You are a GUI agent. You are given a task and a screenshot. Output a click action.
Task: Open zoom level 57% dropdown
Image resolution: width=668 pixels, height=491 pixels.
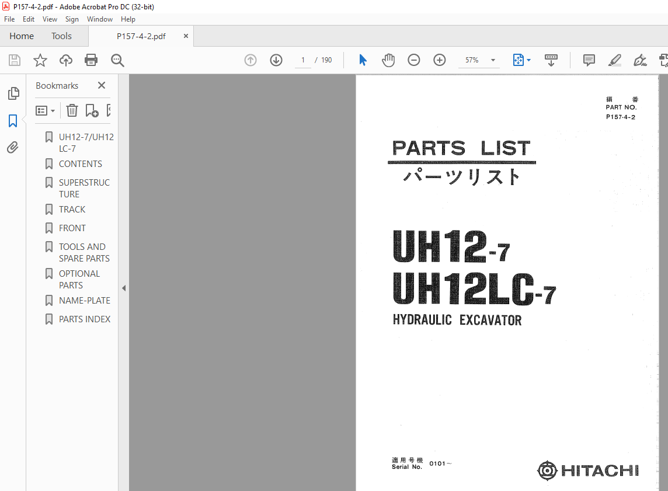[x=493, y=60]
